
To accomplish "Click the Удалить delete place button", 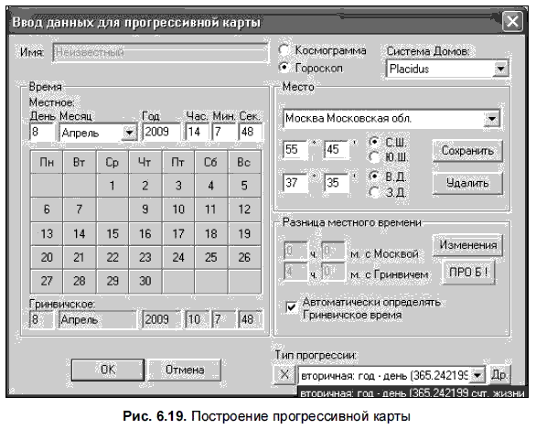I will [467, 183].
